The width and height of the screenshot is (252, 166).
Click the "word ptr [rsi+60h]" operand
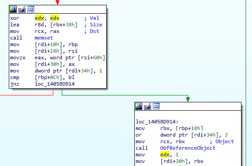(77, 58)
